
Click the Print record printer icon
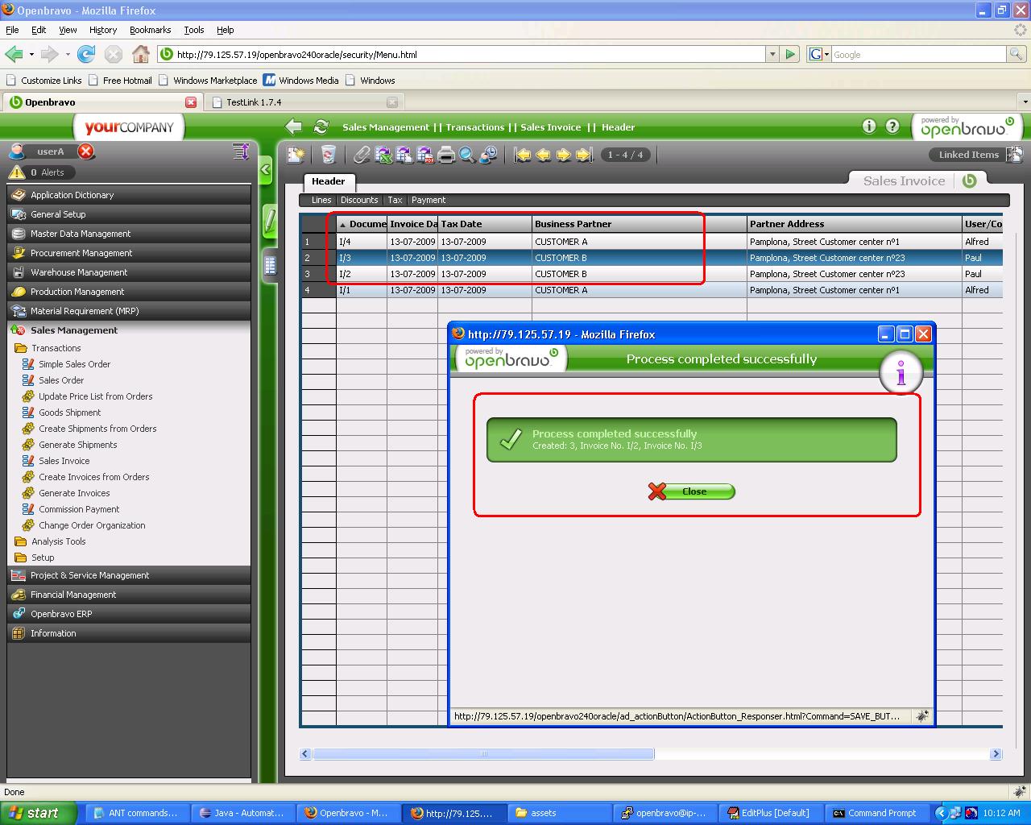click(x=446, y=155)
